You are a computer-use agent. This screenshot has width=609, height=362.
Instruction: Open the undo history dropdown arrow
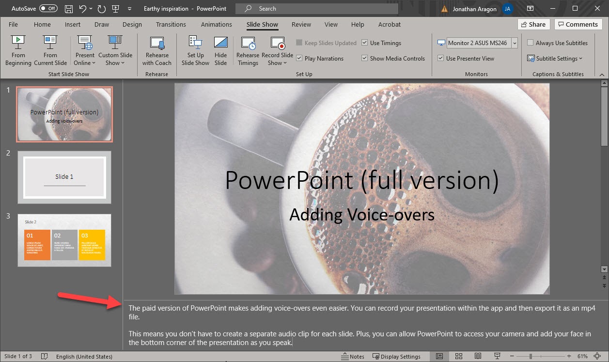coord(91,9)
